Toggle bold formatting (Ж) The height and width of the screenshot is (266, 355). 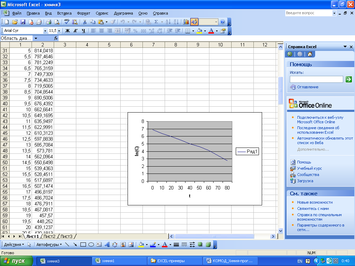click(x=68, y=31)
